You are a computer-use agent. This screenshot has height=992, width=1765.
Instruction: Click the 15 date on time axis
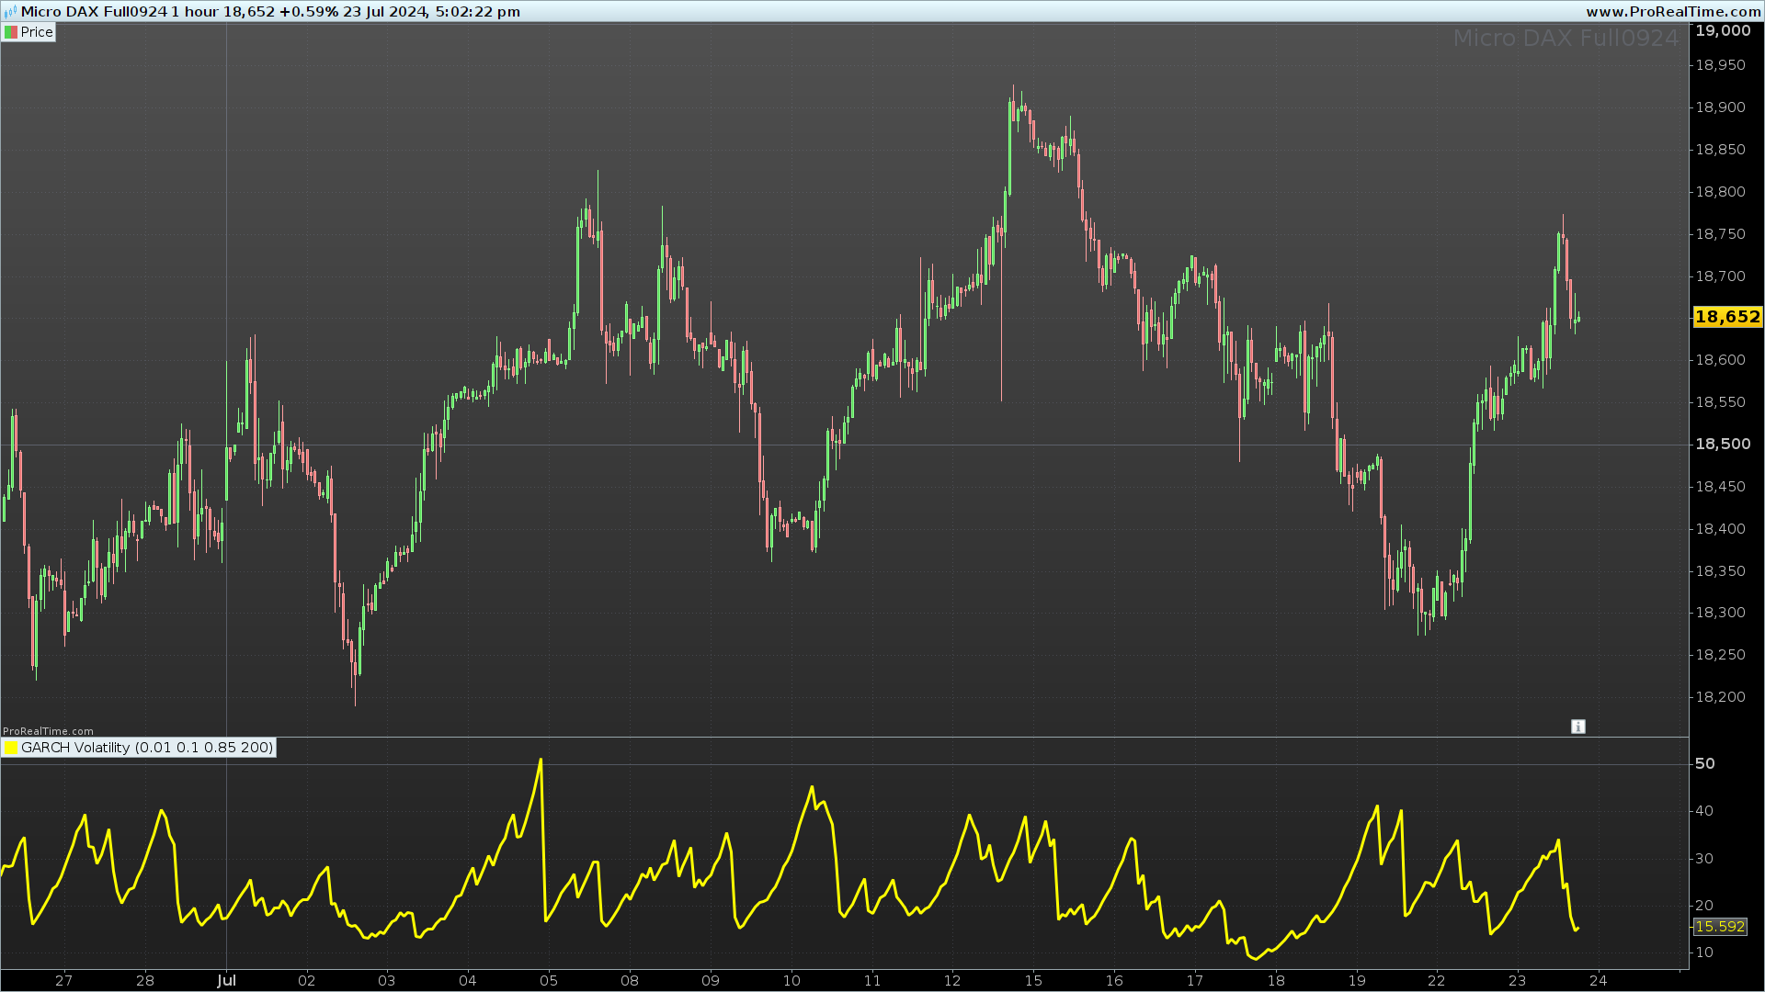[1033, 980]
